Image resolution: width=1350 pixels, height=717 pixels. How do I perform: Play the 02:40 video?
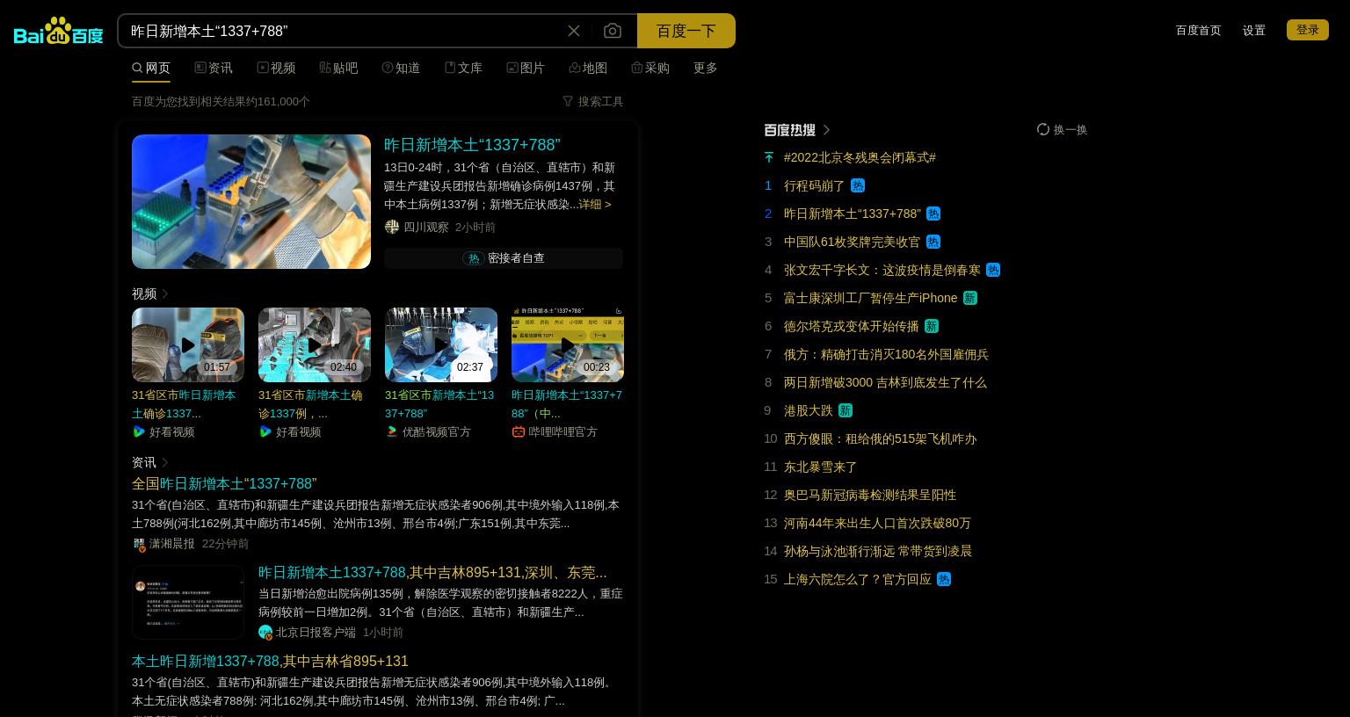315,344
